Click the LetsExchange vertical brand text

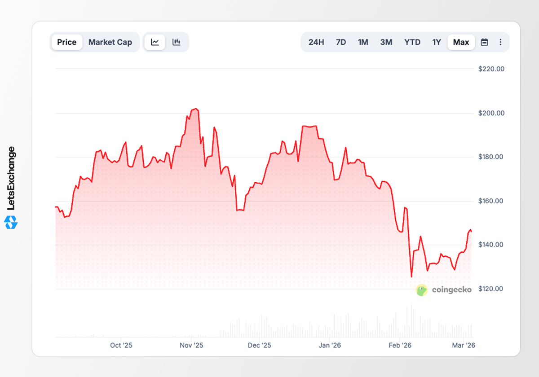[11, 178]
